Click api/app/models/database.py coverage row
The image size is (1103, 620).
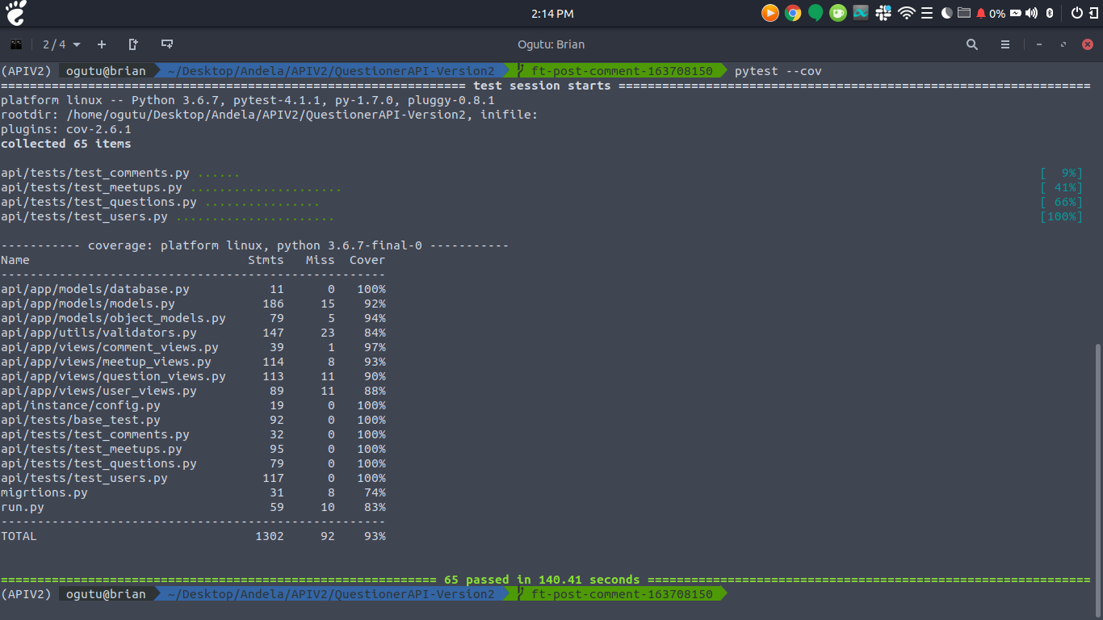[193, 289]
